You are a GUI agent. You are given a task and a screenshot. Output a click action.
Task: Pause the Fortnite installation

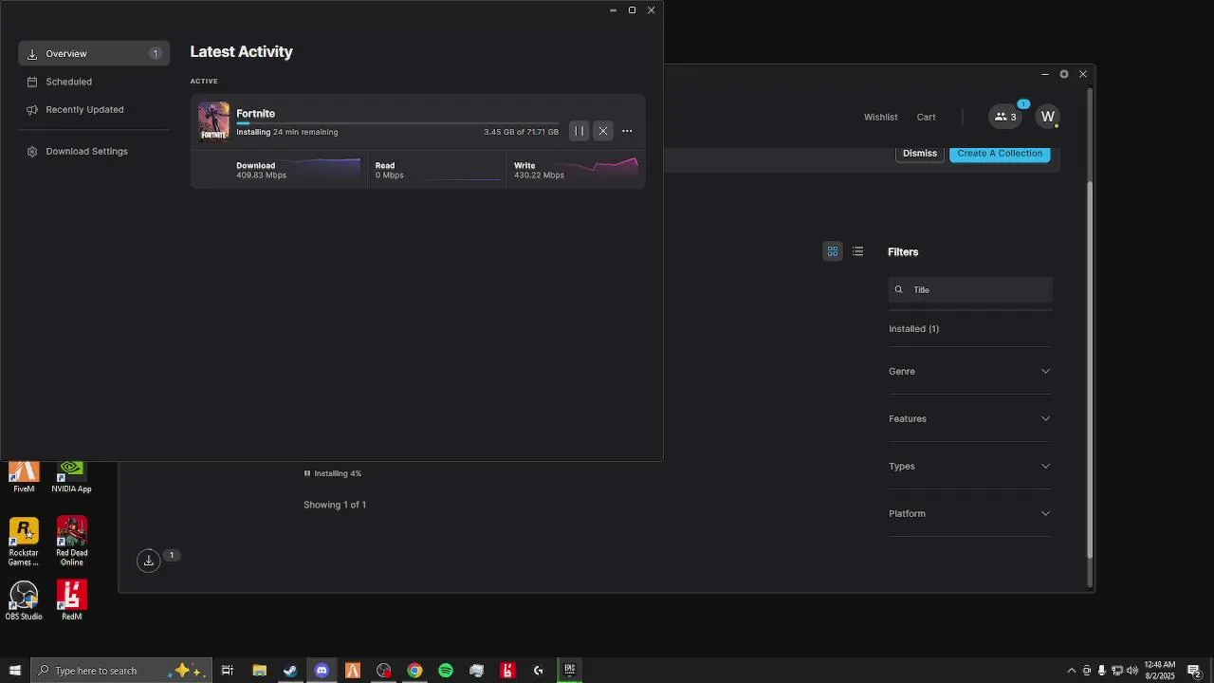(x=579, y=131)
